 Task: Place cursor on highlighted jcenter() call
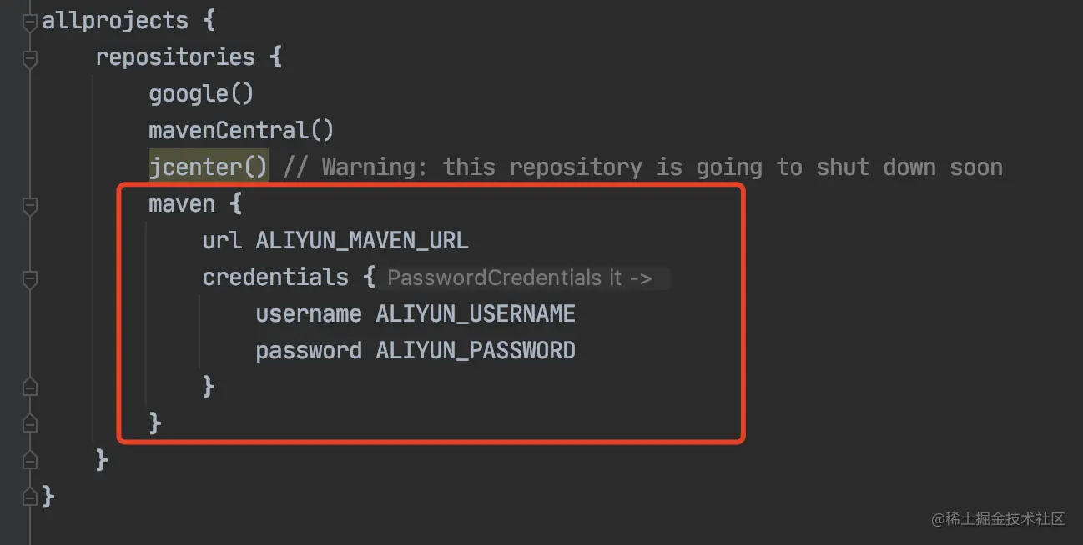tap(209, 167)
